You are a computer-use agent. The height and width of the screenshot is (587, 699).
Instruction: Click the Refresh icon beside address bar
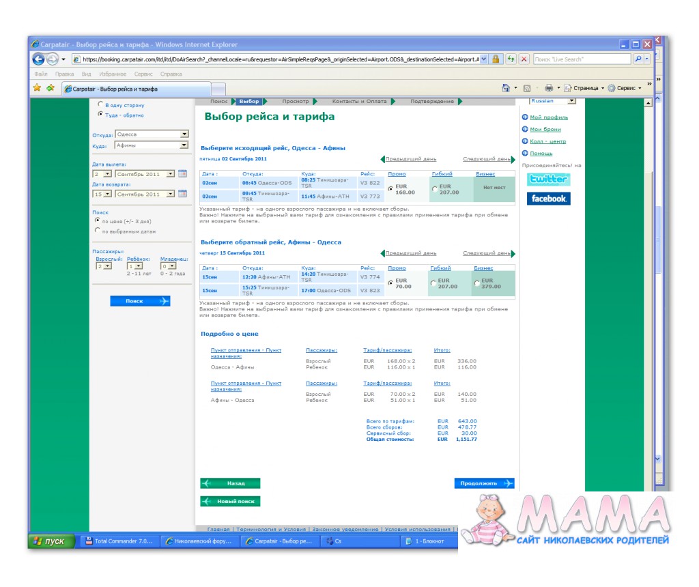click(x=511, y=59)
